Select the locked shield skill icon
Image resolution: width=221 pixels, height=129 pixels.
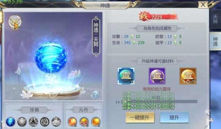pyautogui.click(x=22, y=122)
